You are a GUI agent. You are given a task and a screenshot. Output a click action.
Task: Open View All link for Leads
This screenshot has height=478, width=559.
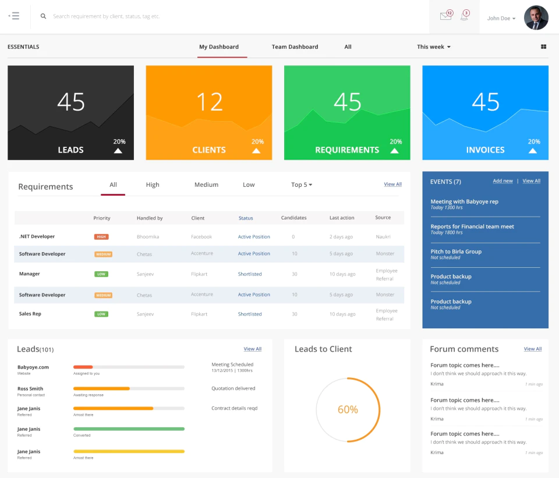point(252,349)
